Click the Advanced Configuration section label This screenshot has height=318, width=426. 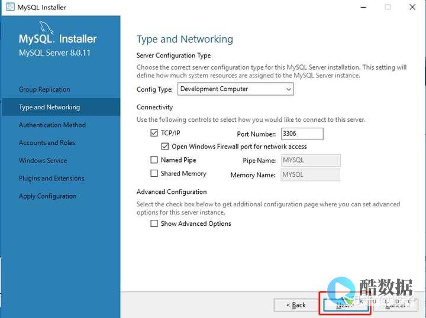[x=172, y=192]
